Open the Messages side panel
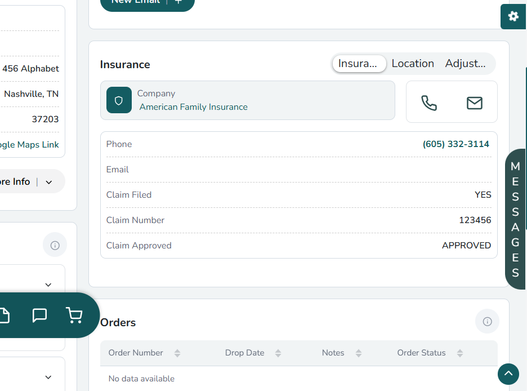 [x=515, y=219]
